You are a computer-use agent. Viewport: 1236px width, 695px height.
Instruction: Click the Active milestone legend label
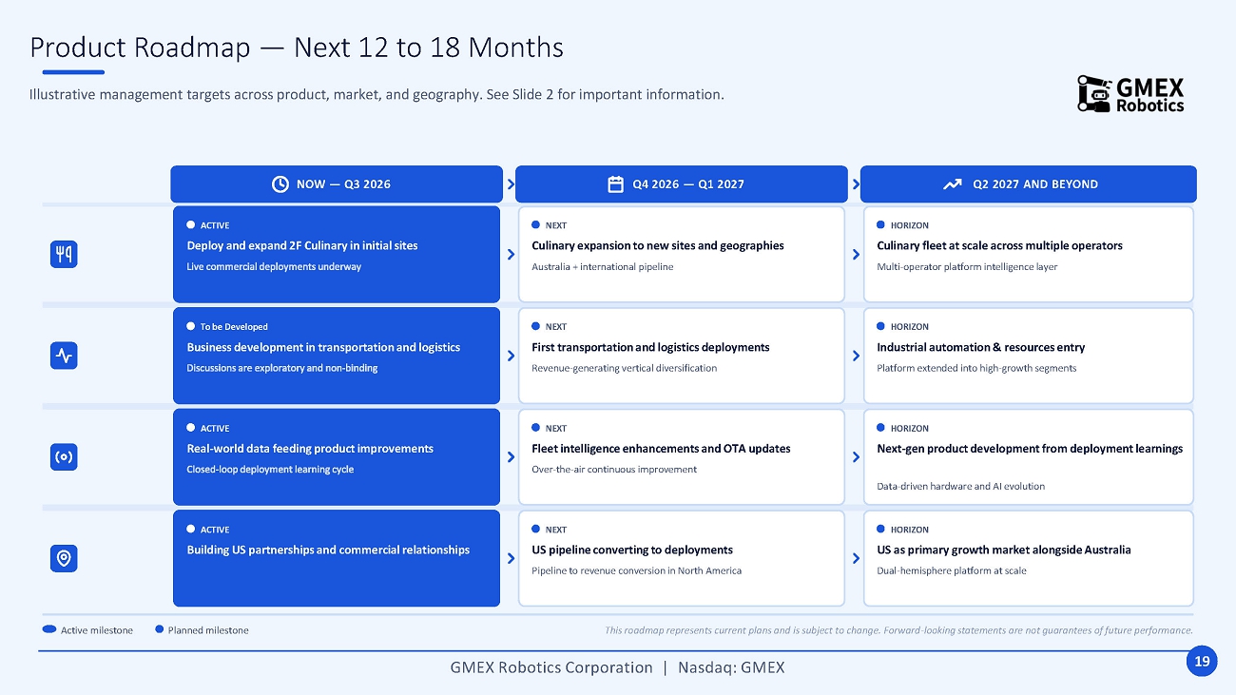coord(97,630)
